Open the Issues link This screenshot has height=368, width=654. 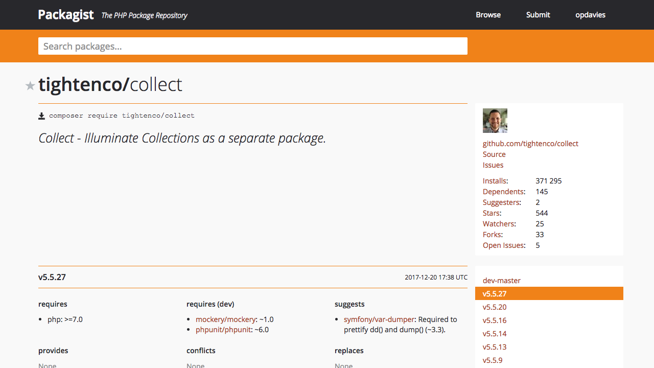tap(493, 165)
